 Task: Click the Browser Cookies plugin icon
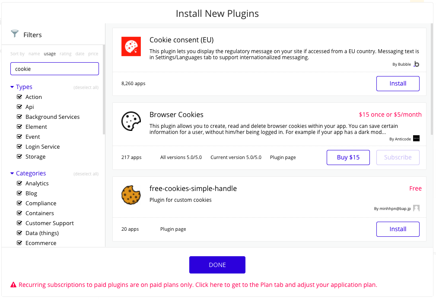pyautogui.click(x=131, y=121)
